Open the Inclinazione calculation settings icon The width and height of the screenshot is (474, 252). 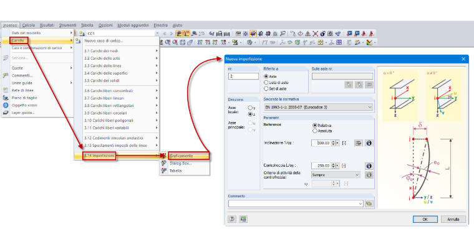point(359,143)
